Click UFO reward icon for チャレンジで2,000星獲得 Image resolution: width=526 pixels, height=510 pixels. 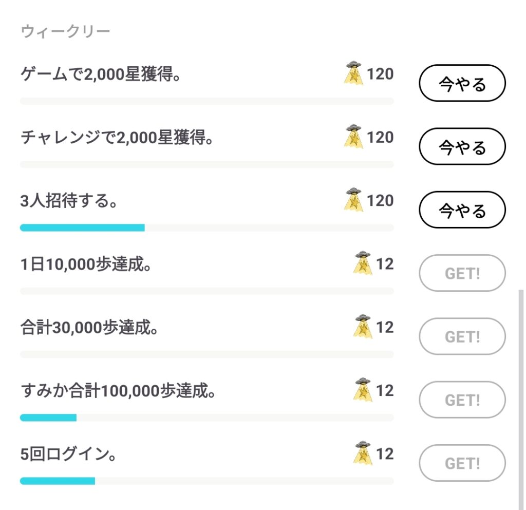click(x=352, y=136)
